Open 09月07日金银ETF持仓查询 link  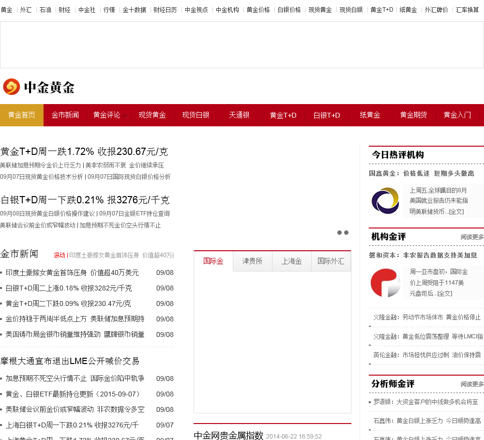tap(134, 213)
